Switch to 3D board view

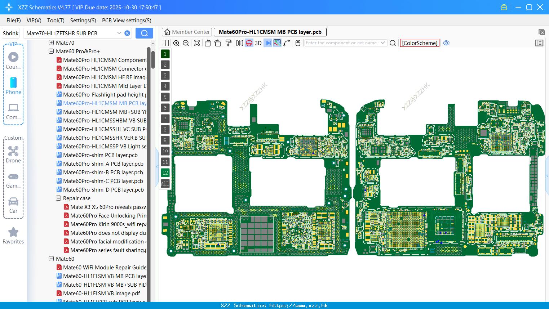258,43
